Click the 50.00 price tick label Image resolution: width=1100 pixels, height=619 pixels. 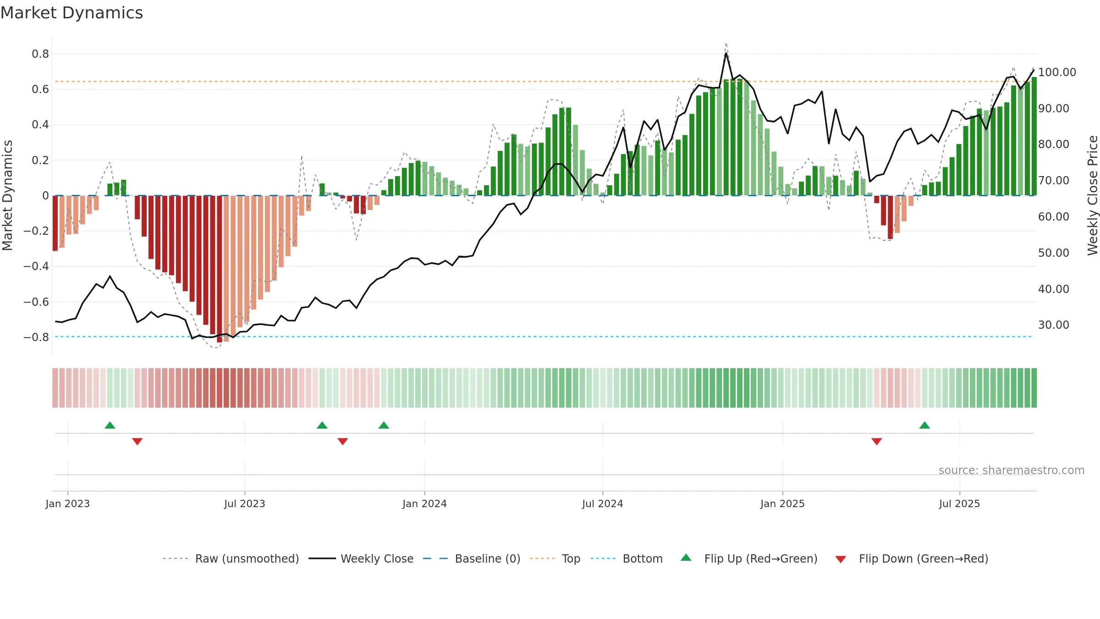[x=1054, y=253]
